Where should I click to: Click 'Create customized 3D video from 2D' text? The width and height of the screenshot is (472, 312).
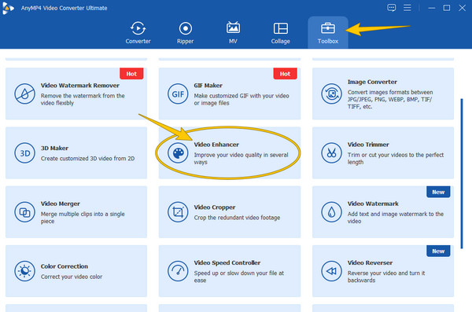[x=87, y=158]
